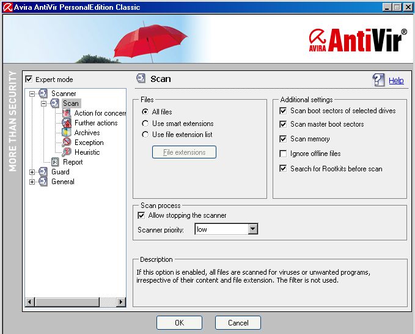Select the All files radio button
Screen dimensions: 415x334
[145, 112]
